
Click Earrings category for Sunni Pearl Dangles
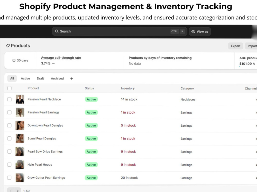click(186, 139)
